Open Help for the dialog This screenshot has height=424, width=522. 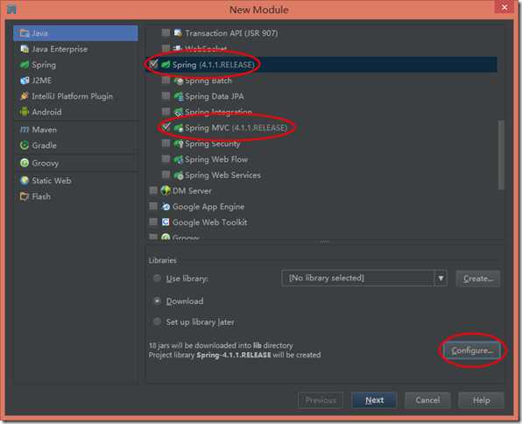[481, 400]
